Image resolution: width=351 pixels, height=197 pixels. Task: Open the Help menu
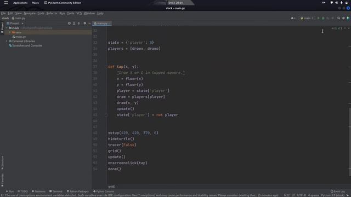pyautogui.click(x=100, y=13)
